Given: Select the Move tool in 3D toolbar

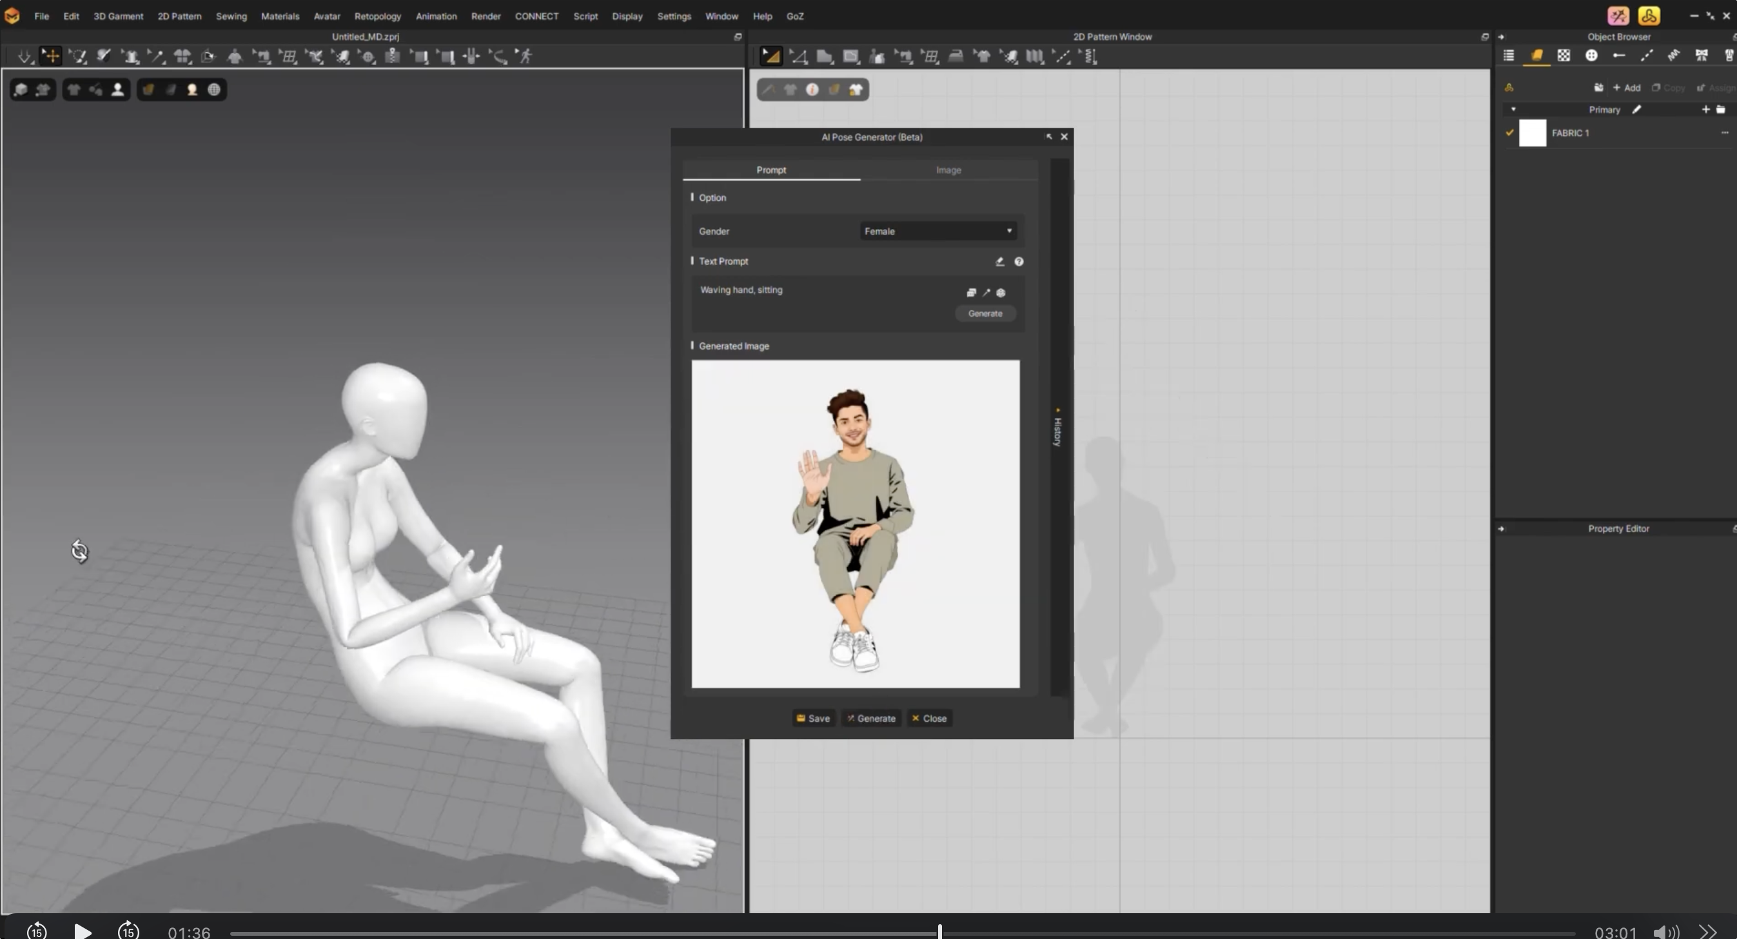Looking at the screenshot, I should tap(50, 56).
